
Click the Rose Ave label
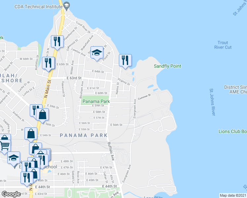78,177
